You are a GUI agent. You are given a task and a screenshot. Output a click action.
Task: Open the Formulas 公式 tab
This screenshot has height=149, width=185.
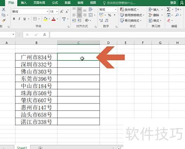click(x=55, y=3)
